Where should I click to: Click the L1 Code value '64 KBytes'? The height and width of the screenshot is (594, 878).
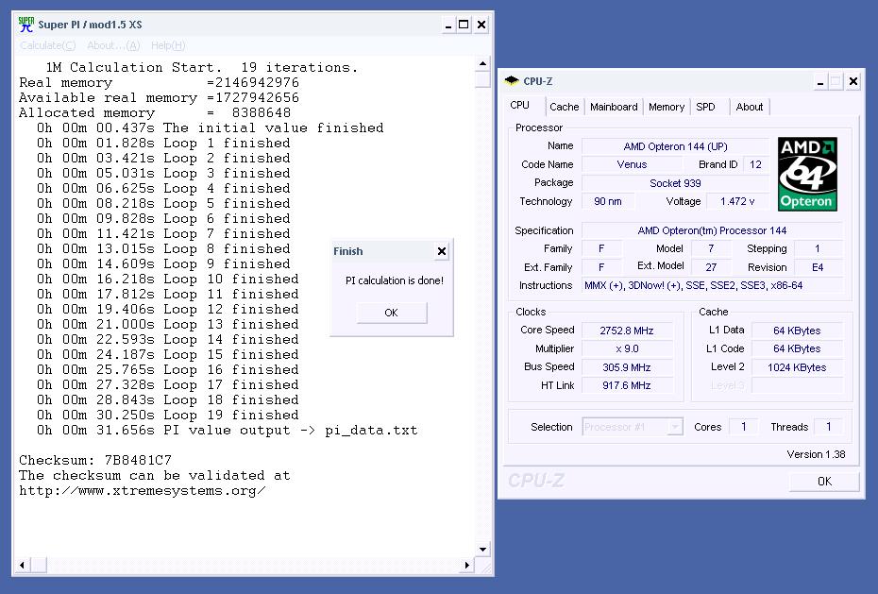coord(796,348)
